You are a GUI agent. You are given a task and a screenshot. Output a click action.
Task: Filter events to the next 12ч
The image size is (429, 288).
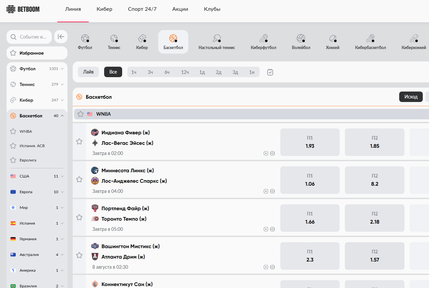185,72
